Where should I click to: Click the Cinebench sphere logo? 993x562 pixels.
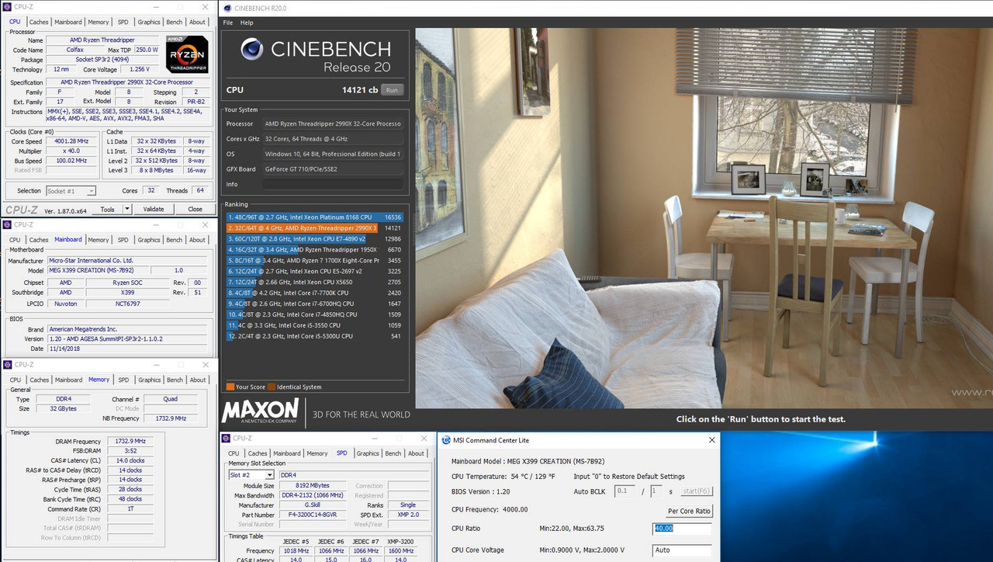pos(251,50)
